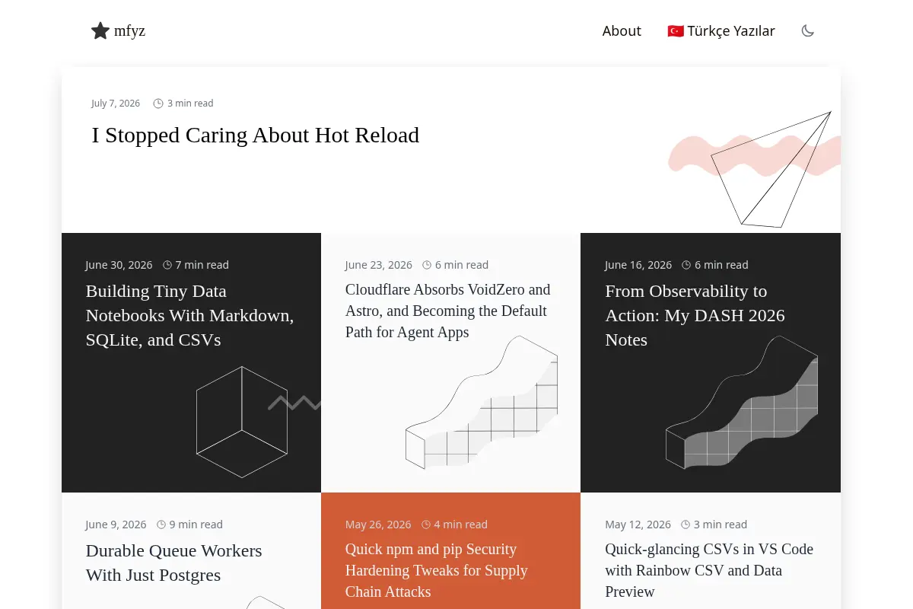Image resolution: width=913 pixels, height=609 pixels.
Task: Click the mfyz site name
Action: click(129, 31)
